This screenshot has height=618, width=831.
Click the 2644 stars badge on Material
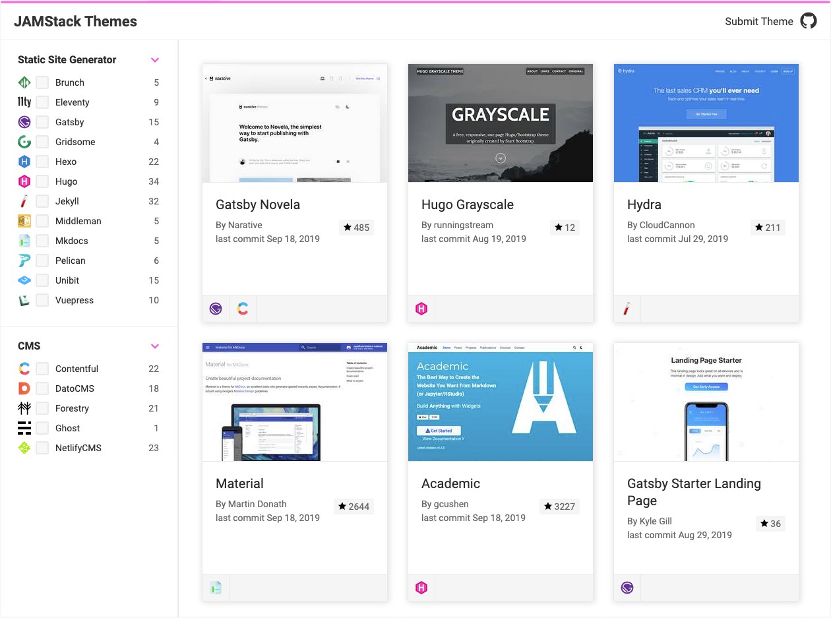click(354, 507)
